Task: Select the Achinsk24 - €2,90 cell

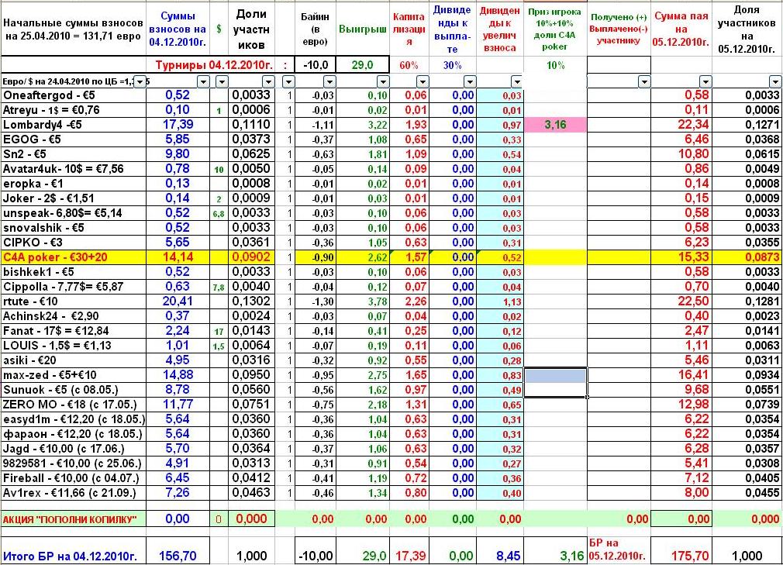Action: pyautogui.click(x=74, y=316)
